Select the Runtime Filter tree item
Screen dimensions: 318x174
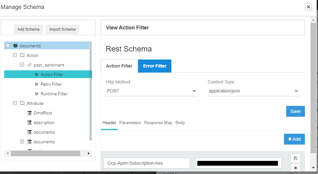[54, 94]
